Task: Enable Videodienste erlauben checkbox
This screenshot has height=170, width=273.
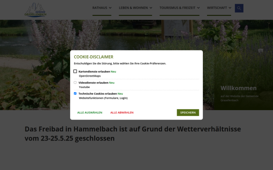Action: pos(75,83)
